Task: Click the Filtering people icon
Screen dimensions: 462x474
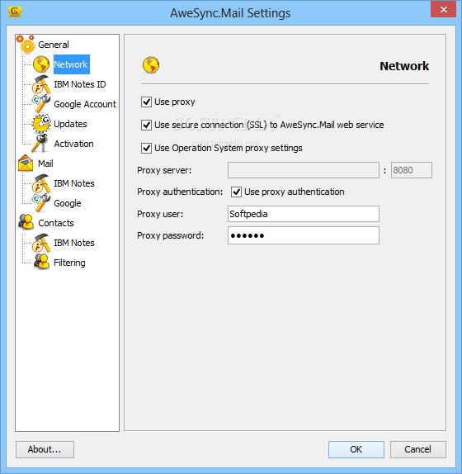Action: pyautogui.click(x=41, y=263)
